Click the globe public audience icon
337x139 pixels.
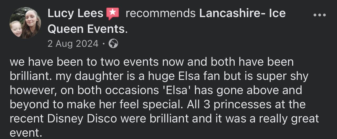pyautogui.click(x=113, y=43)
